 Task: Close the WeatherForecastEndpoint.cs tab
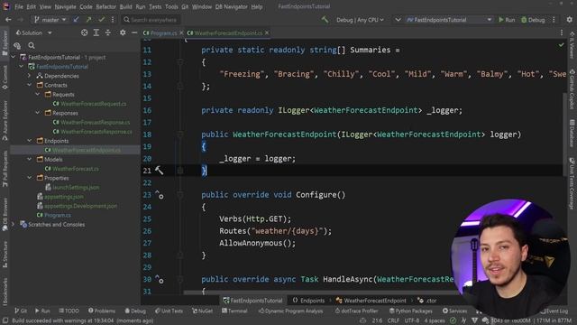point(267,32)
